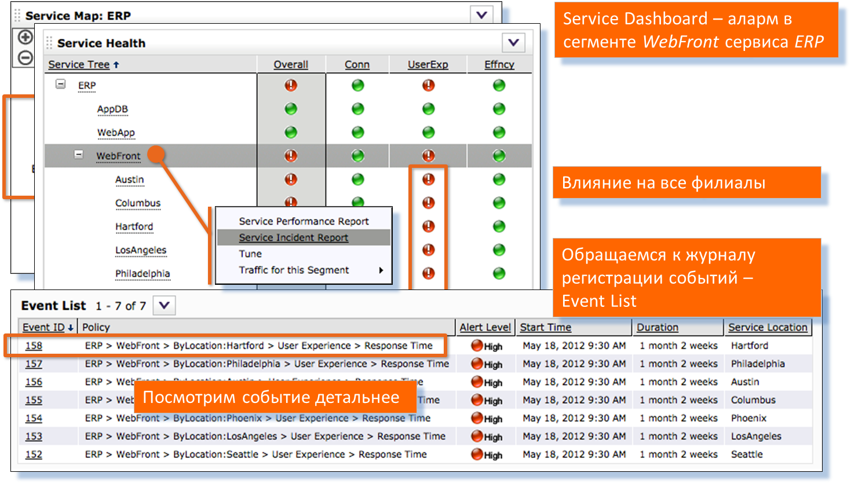
Task: Open event 152 details link
Action: 34,454
